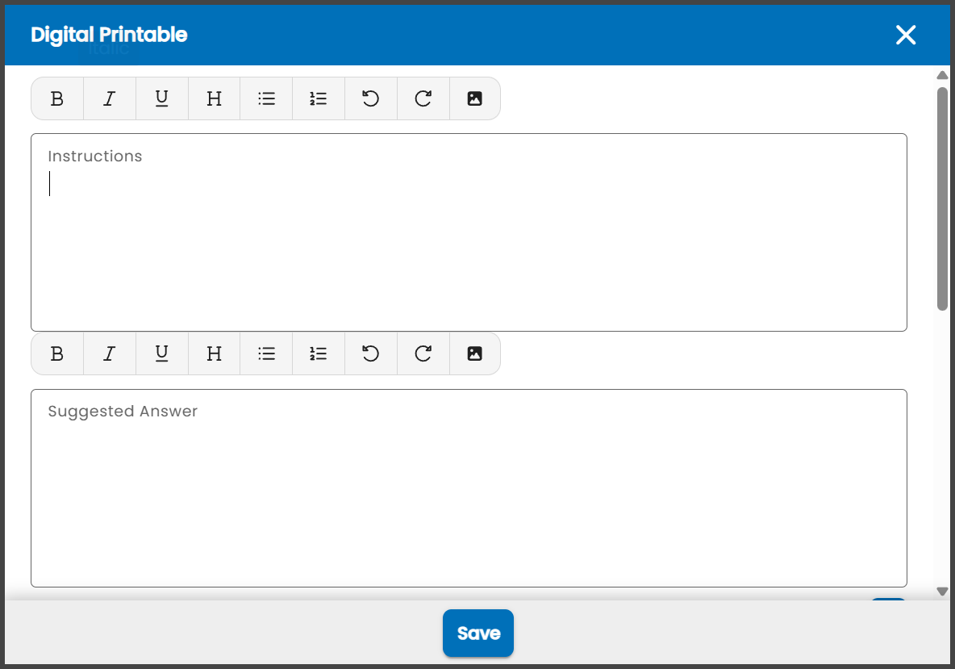Close the Digital Printable dialog
Image resolution: width=955 pixels, height=669 pixels.
pyautogui.click(x=906, y=36)
